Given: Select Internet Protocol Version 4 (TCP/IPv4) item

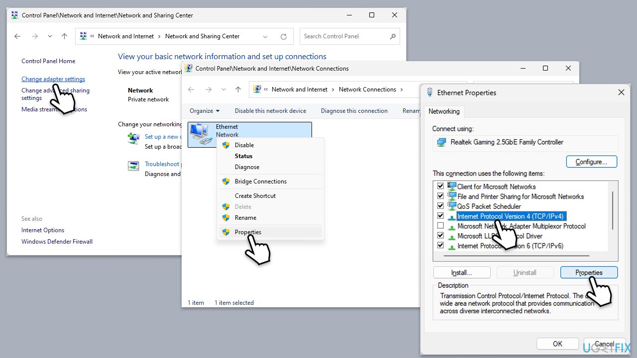Looking at the screenshot, I should [512, 216].
